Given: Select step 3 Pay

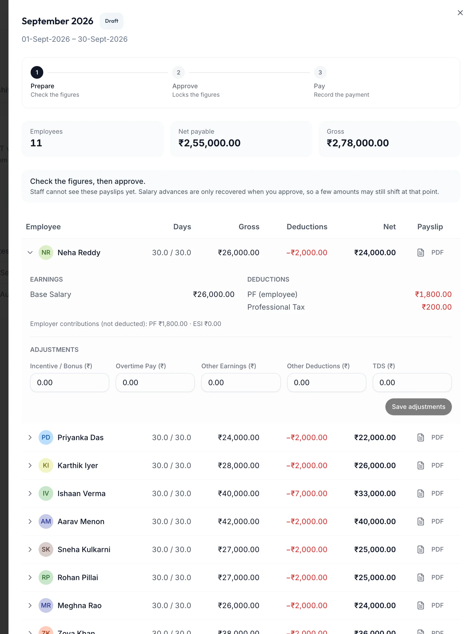Looking at the screenshot, I should 320,72.
